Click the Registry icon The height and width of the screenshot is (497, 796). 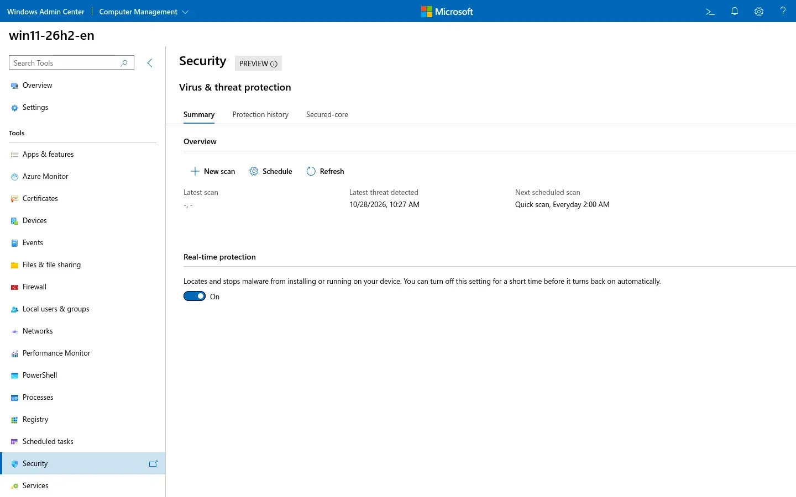click(15, 420)
